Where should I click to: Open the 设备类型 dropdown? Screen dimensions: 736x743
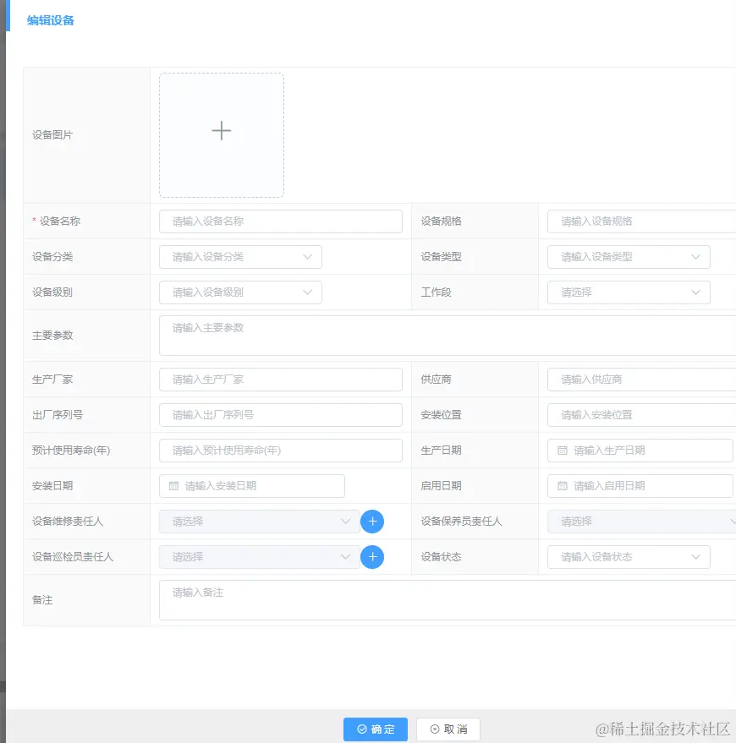point(629,257)
